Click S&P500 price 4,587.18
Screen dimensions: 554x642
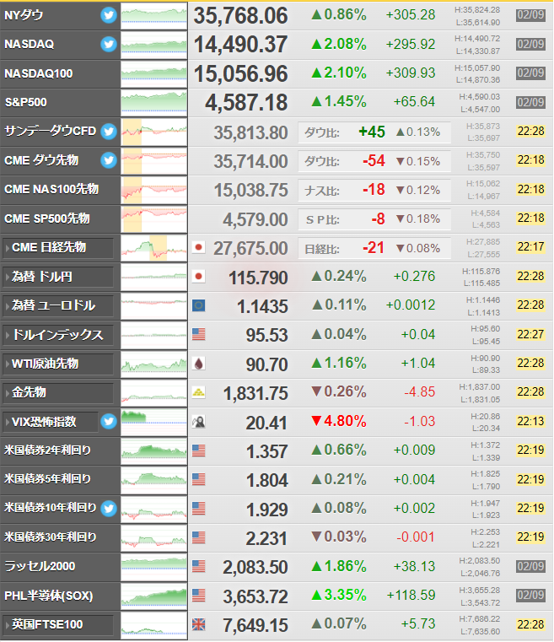(246, 103)
